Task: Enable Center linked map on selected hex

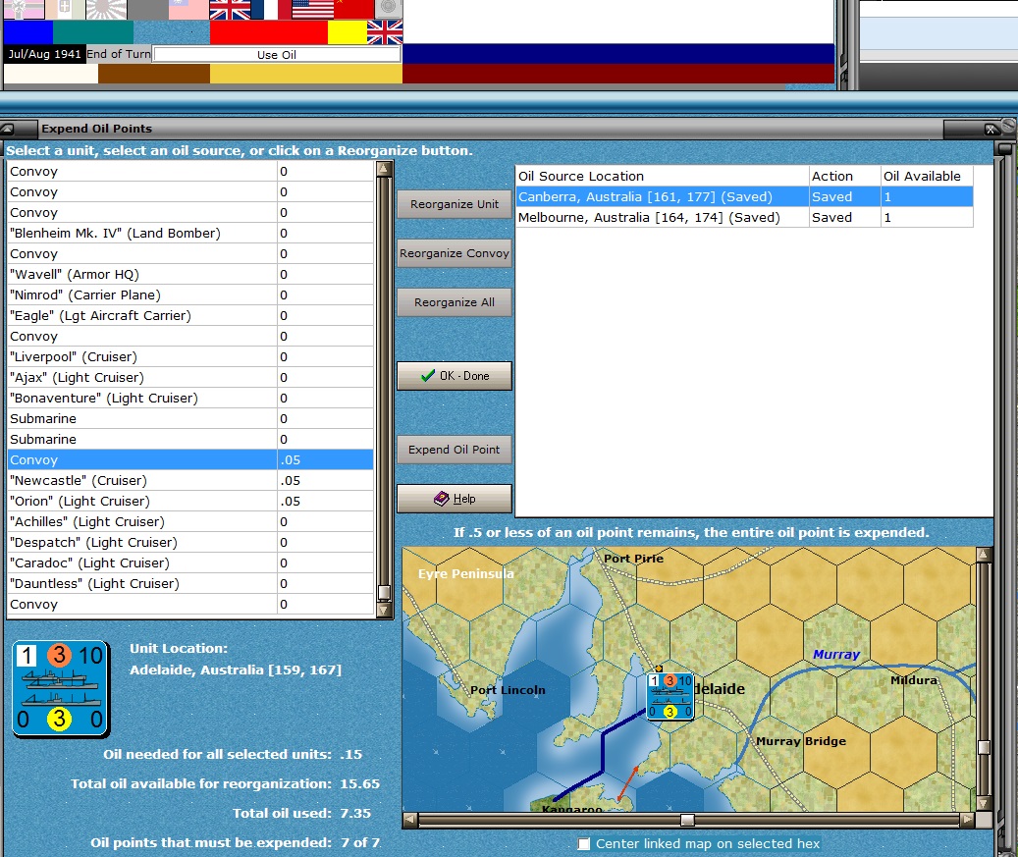Action: click(584, 843)
